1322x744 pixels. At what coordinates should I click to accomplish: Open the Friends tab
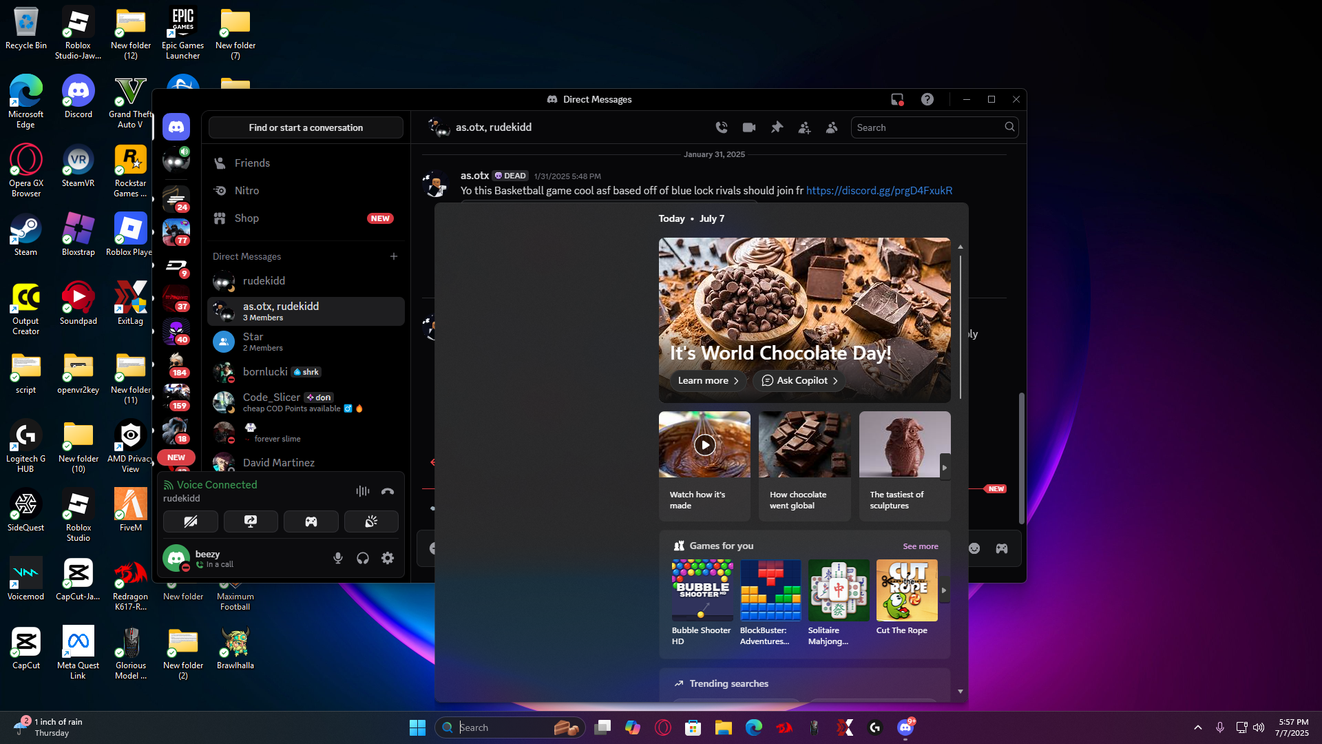pyautogui.click(x=252, y=163)
